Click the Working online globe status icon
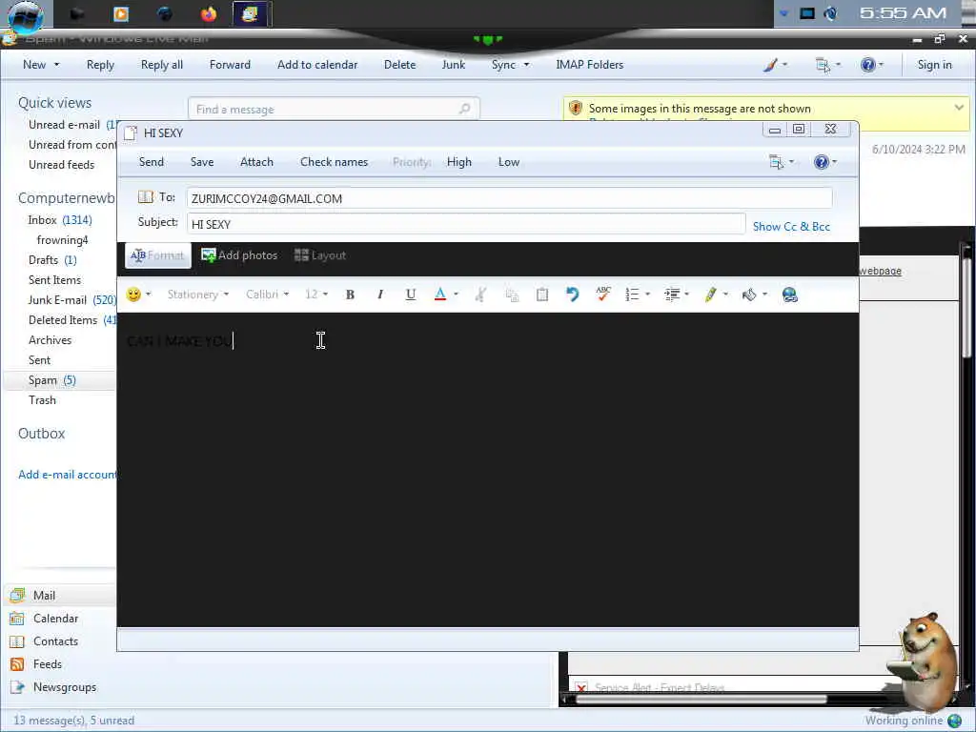Screen dimensions: 976x732 click(x=955, y=721)
